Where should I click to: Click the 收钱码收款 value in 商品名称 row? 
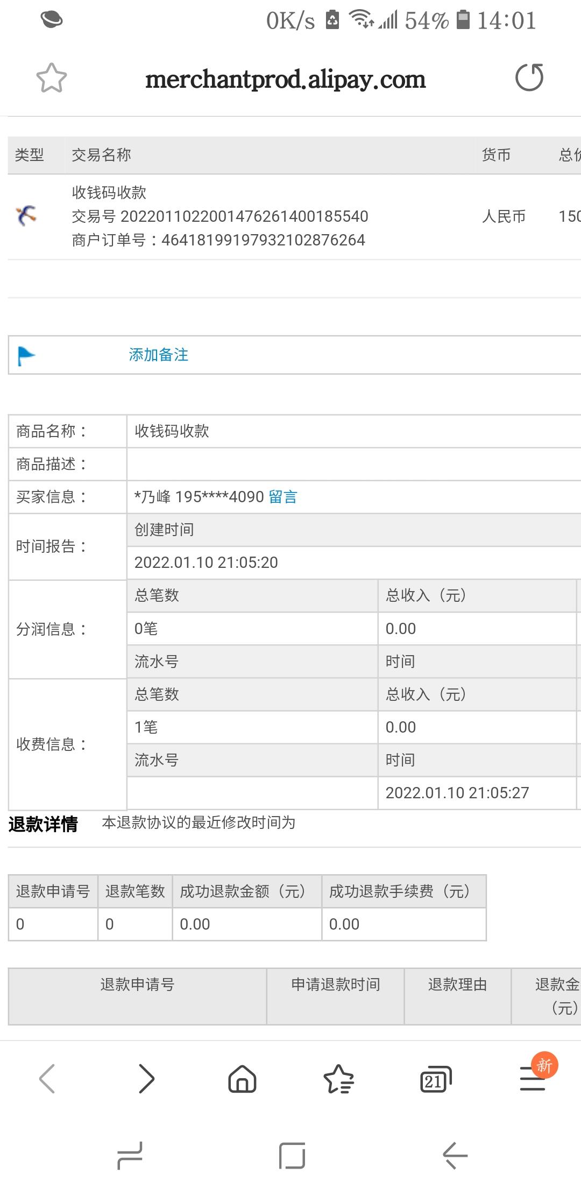172,431
